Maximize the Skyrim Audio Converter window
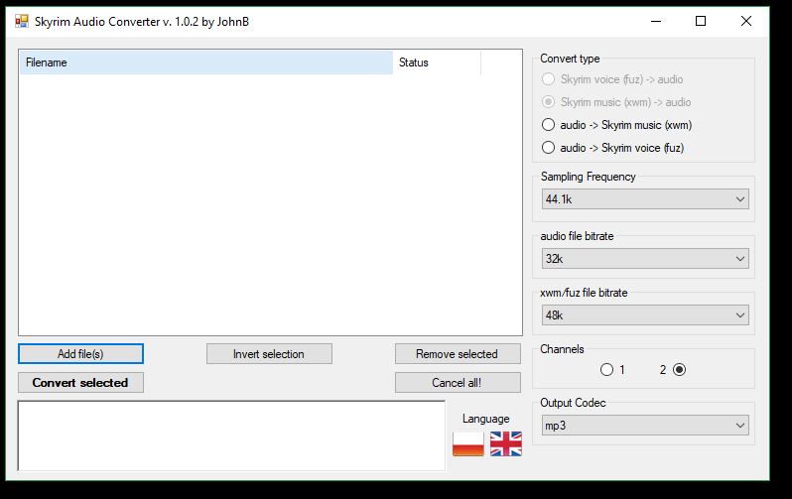 click(701, 21)
